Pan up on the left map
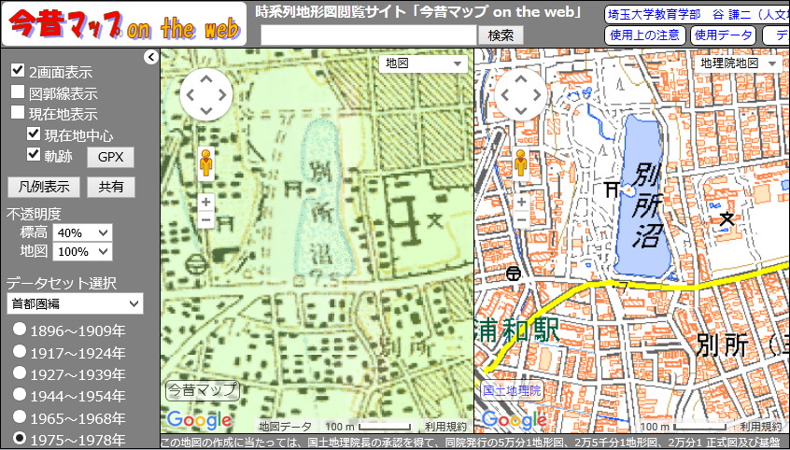The width and height of the screenshot is (790, 450). [206, 78]
